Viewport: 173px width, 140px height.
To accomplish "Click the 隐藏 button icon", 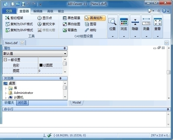I will point(135,22).
